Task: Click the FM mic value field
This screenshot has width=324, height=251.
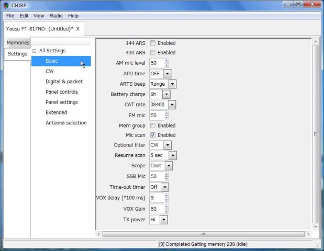Action: (157, 115)
